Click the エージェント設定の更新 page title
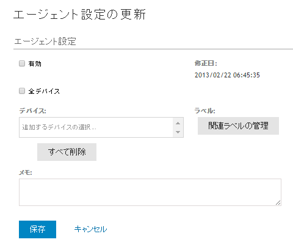Screen dimensions: 293x245 point(79,15)
